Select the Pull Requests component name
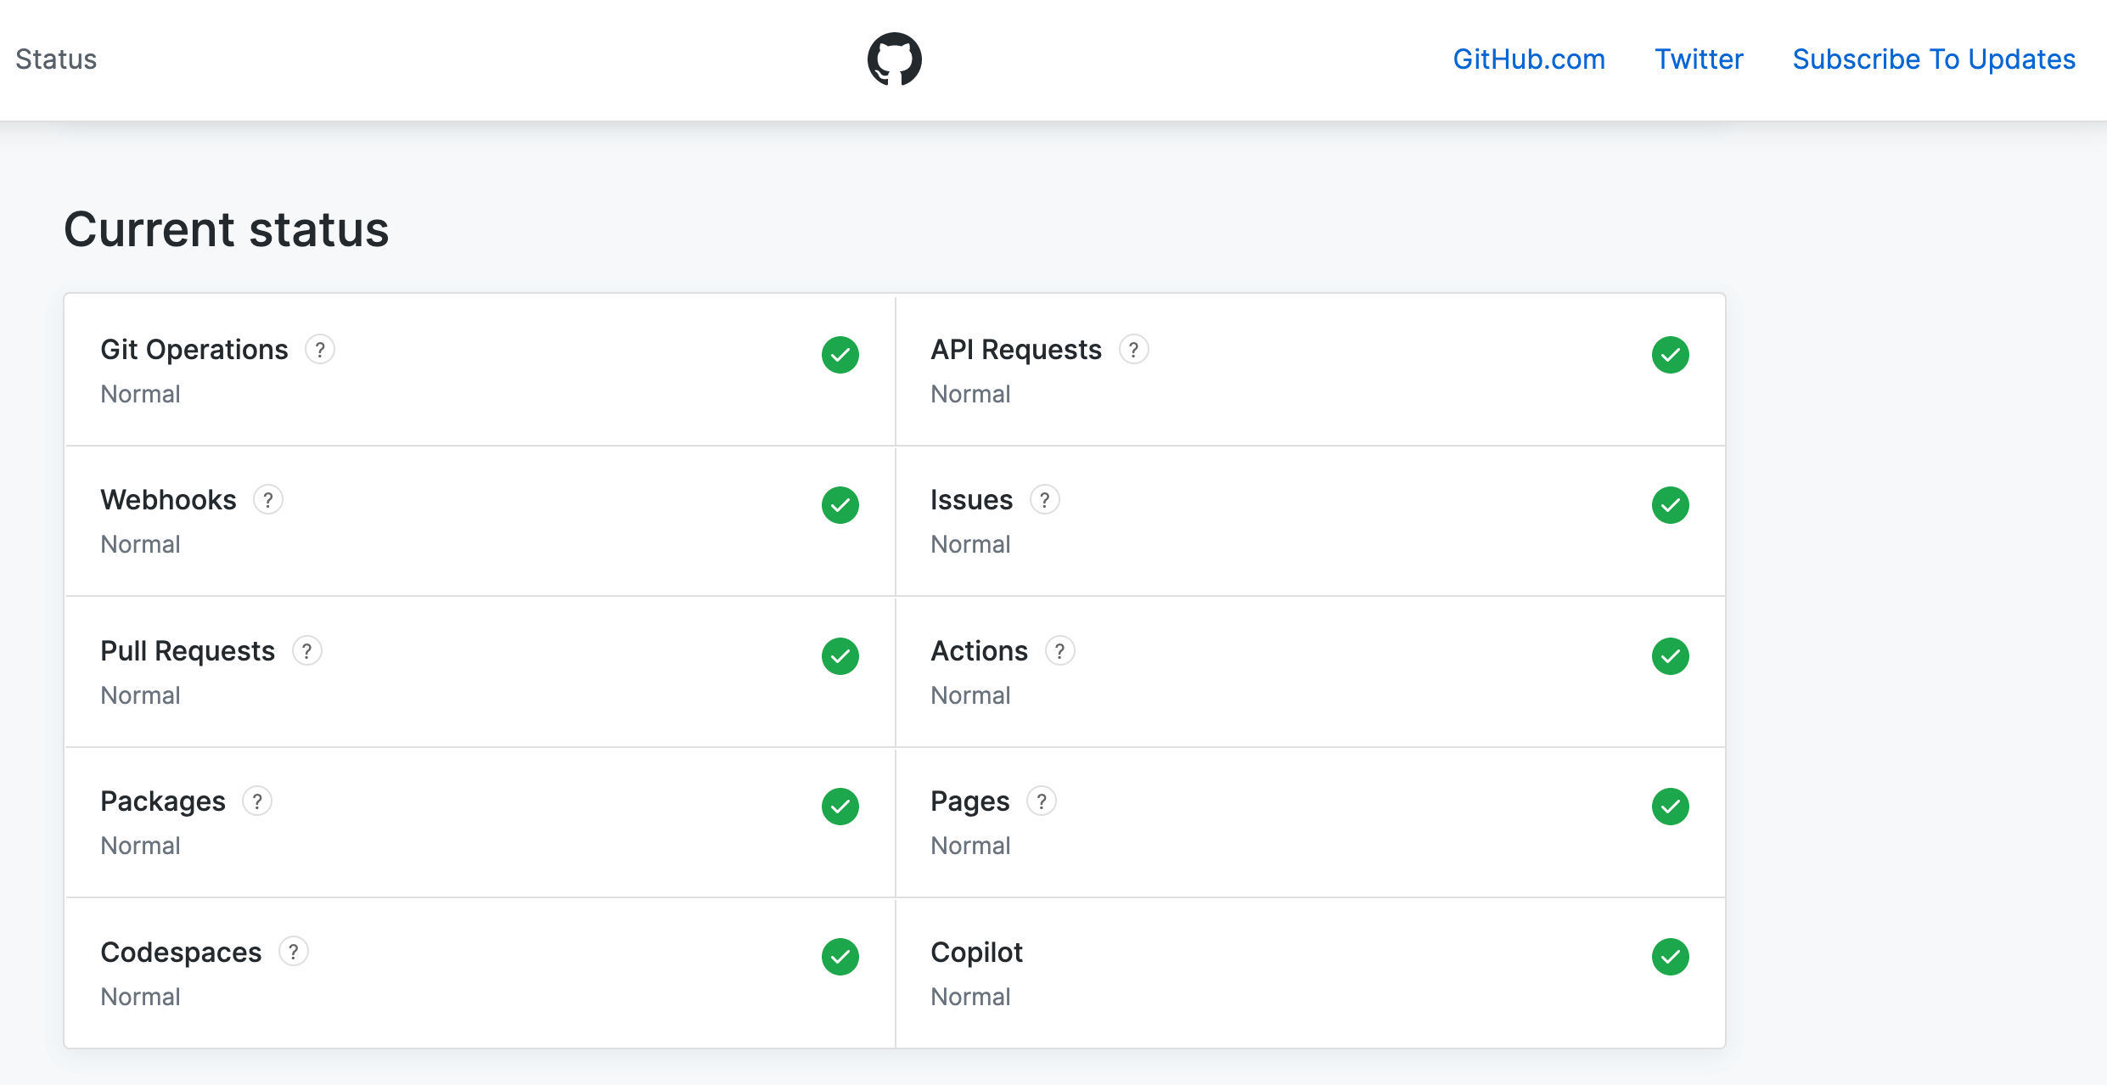Image resolution: width=2107 pixels, height=1085 pixels. coord(188,651)
